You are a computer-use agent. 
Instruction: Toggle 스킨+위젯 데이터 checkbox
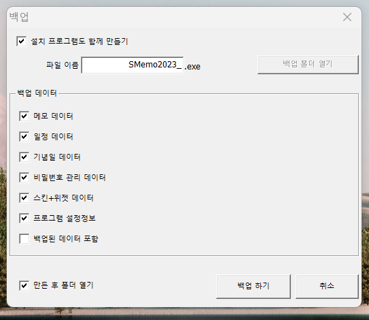click(x=24, y=198)
